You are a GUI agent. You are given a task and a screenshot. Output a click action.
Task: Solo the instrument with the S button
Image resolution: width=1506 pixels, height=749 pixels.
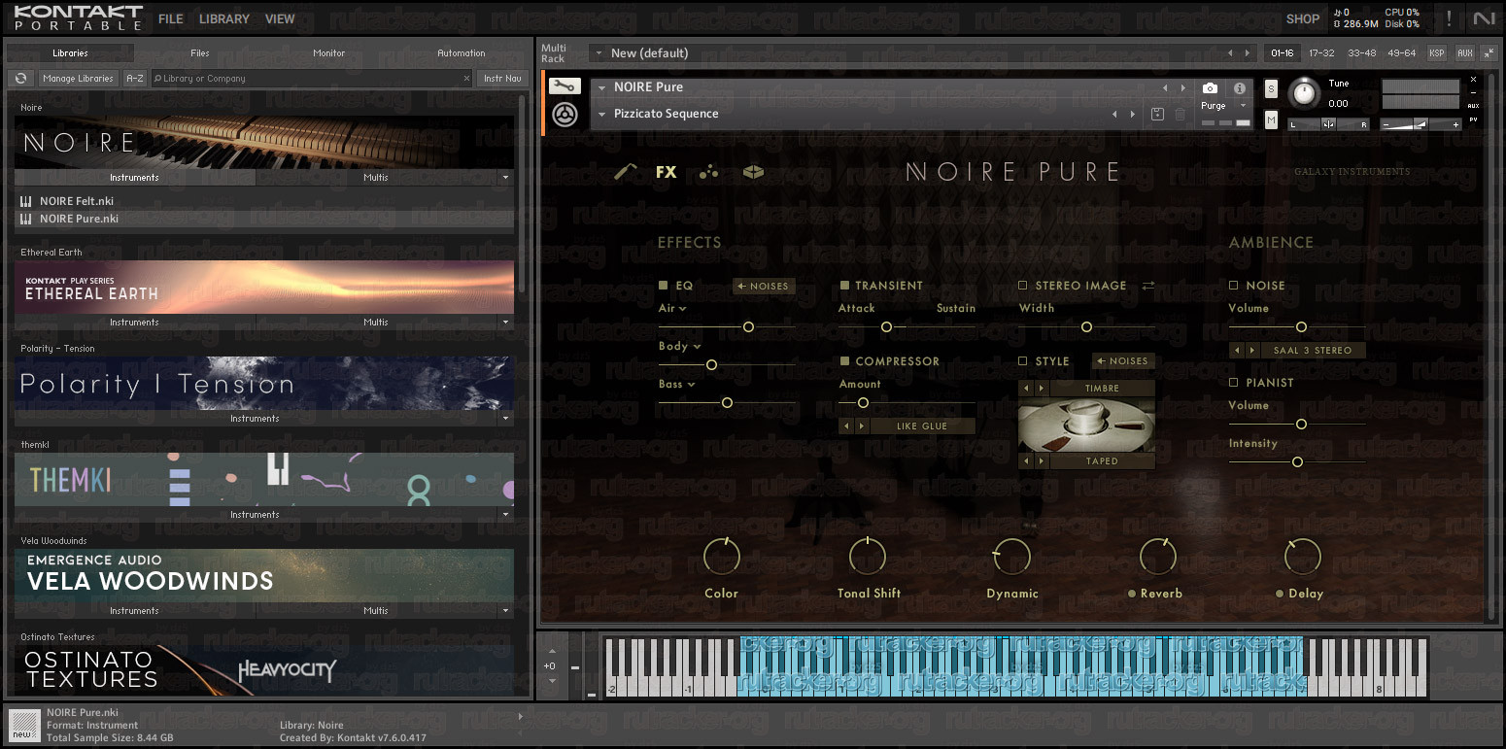[x=1272, y=89]
